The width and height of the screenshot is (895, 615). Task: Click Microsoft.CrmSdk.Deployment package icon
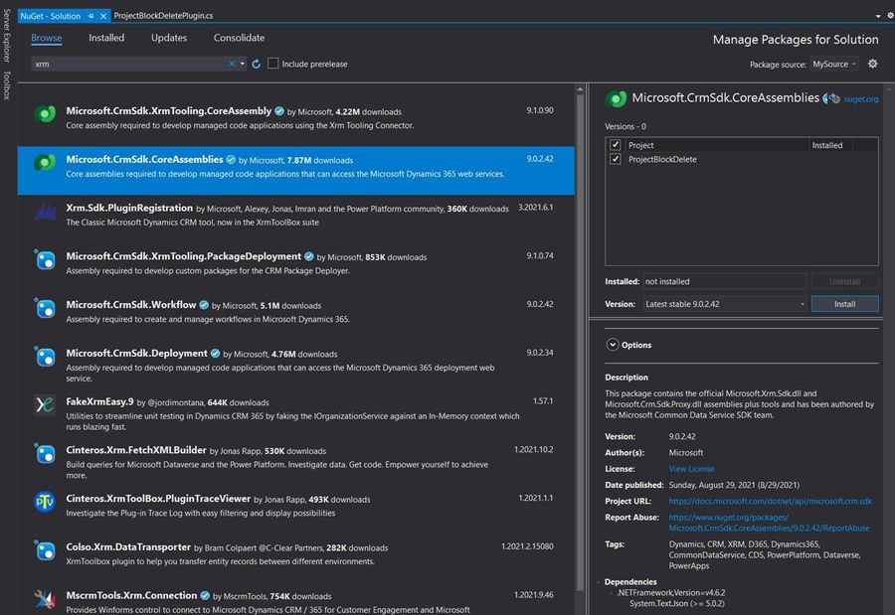click(45, 357)
